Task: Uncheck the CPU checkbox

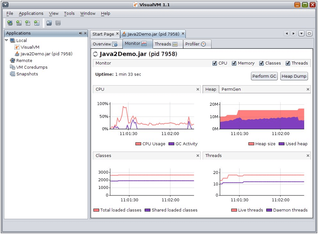Action: [x=215, y=63]
